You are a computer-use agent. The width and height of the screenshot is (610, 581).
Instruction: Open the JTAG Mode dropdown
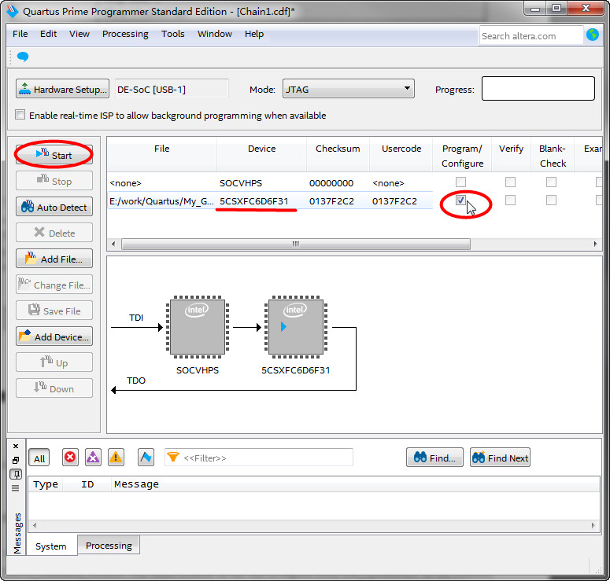tap(348, 89)
